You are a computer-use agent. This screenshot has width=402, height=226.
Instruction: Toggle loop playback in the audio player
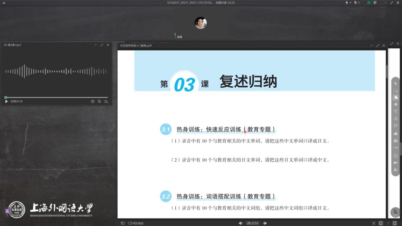[100, 101]
